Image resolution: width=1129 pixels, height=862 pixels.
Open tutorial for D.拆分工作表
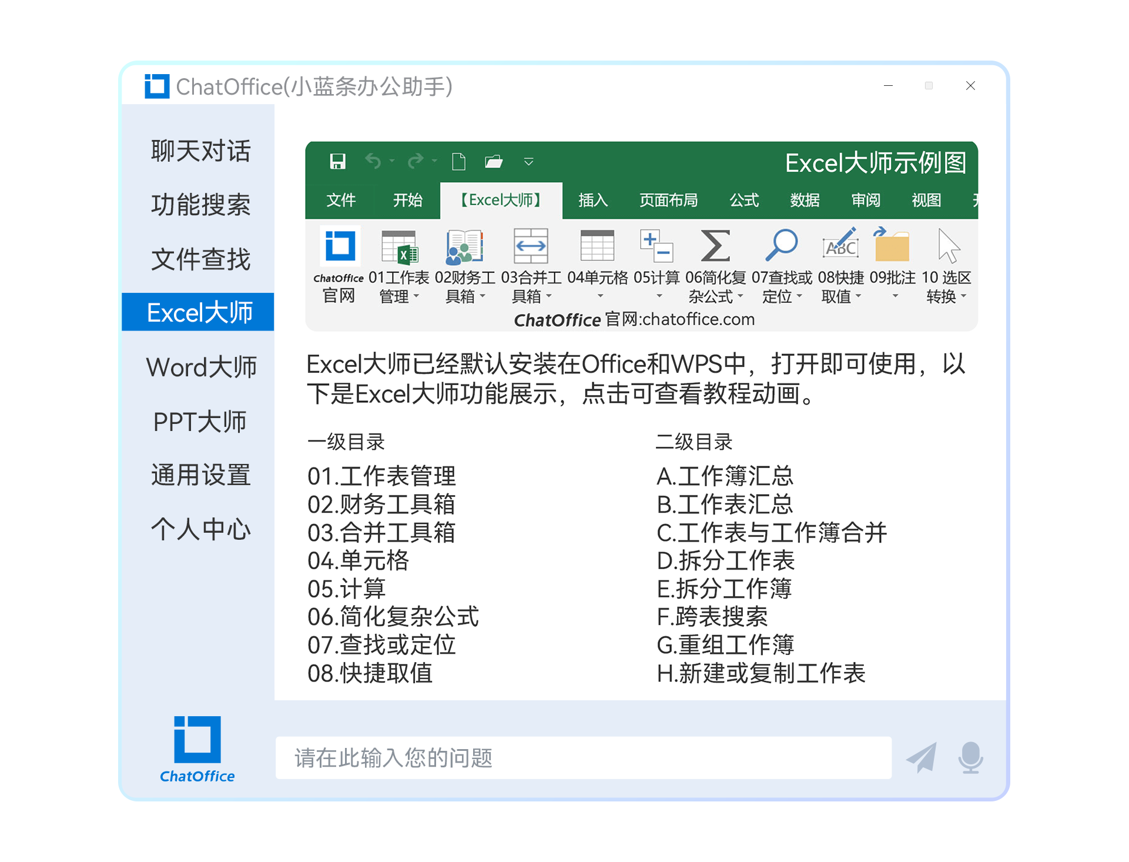point(725,560)
